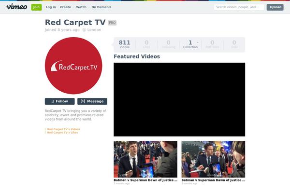Open Red Carpet TV's Videos link
The height and width of the screenshot is (193, 290).
coord(64,129)
